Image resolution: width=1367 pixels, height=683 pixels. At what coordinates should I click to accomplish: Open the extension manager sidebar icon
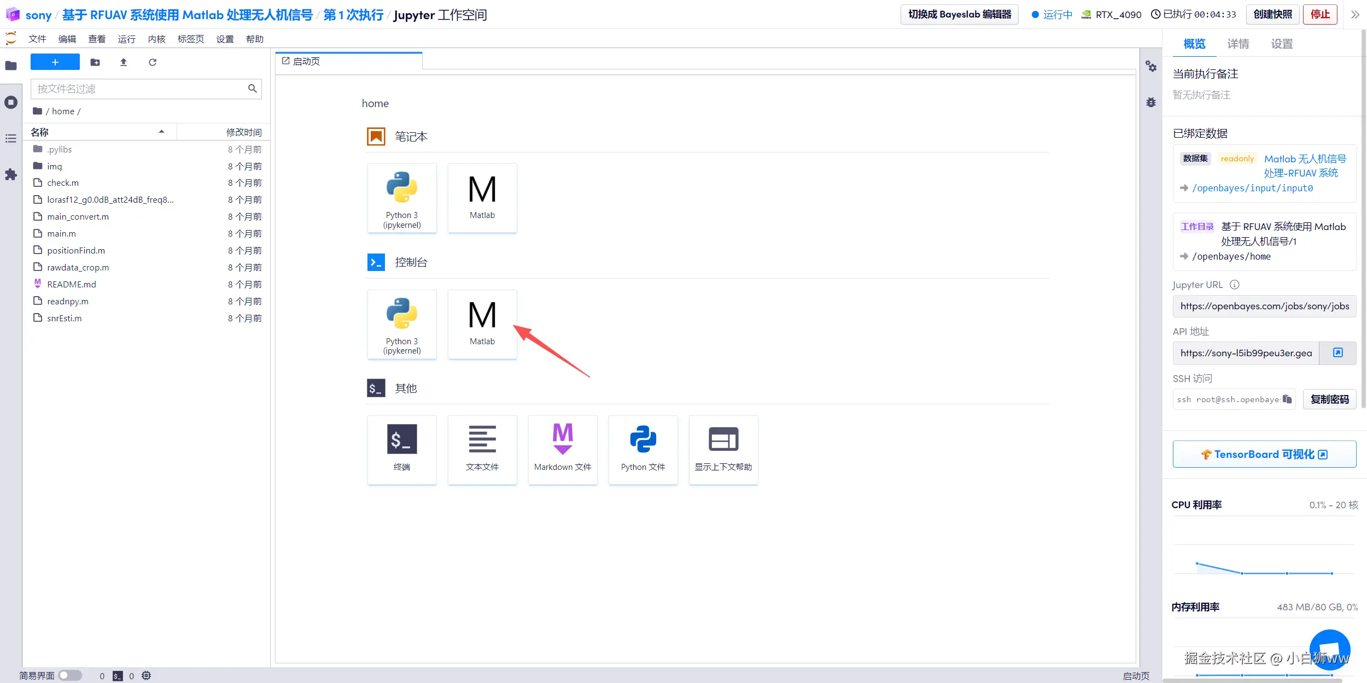click(11, 175)
